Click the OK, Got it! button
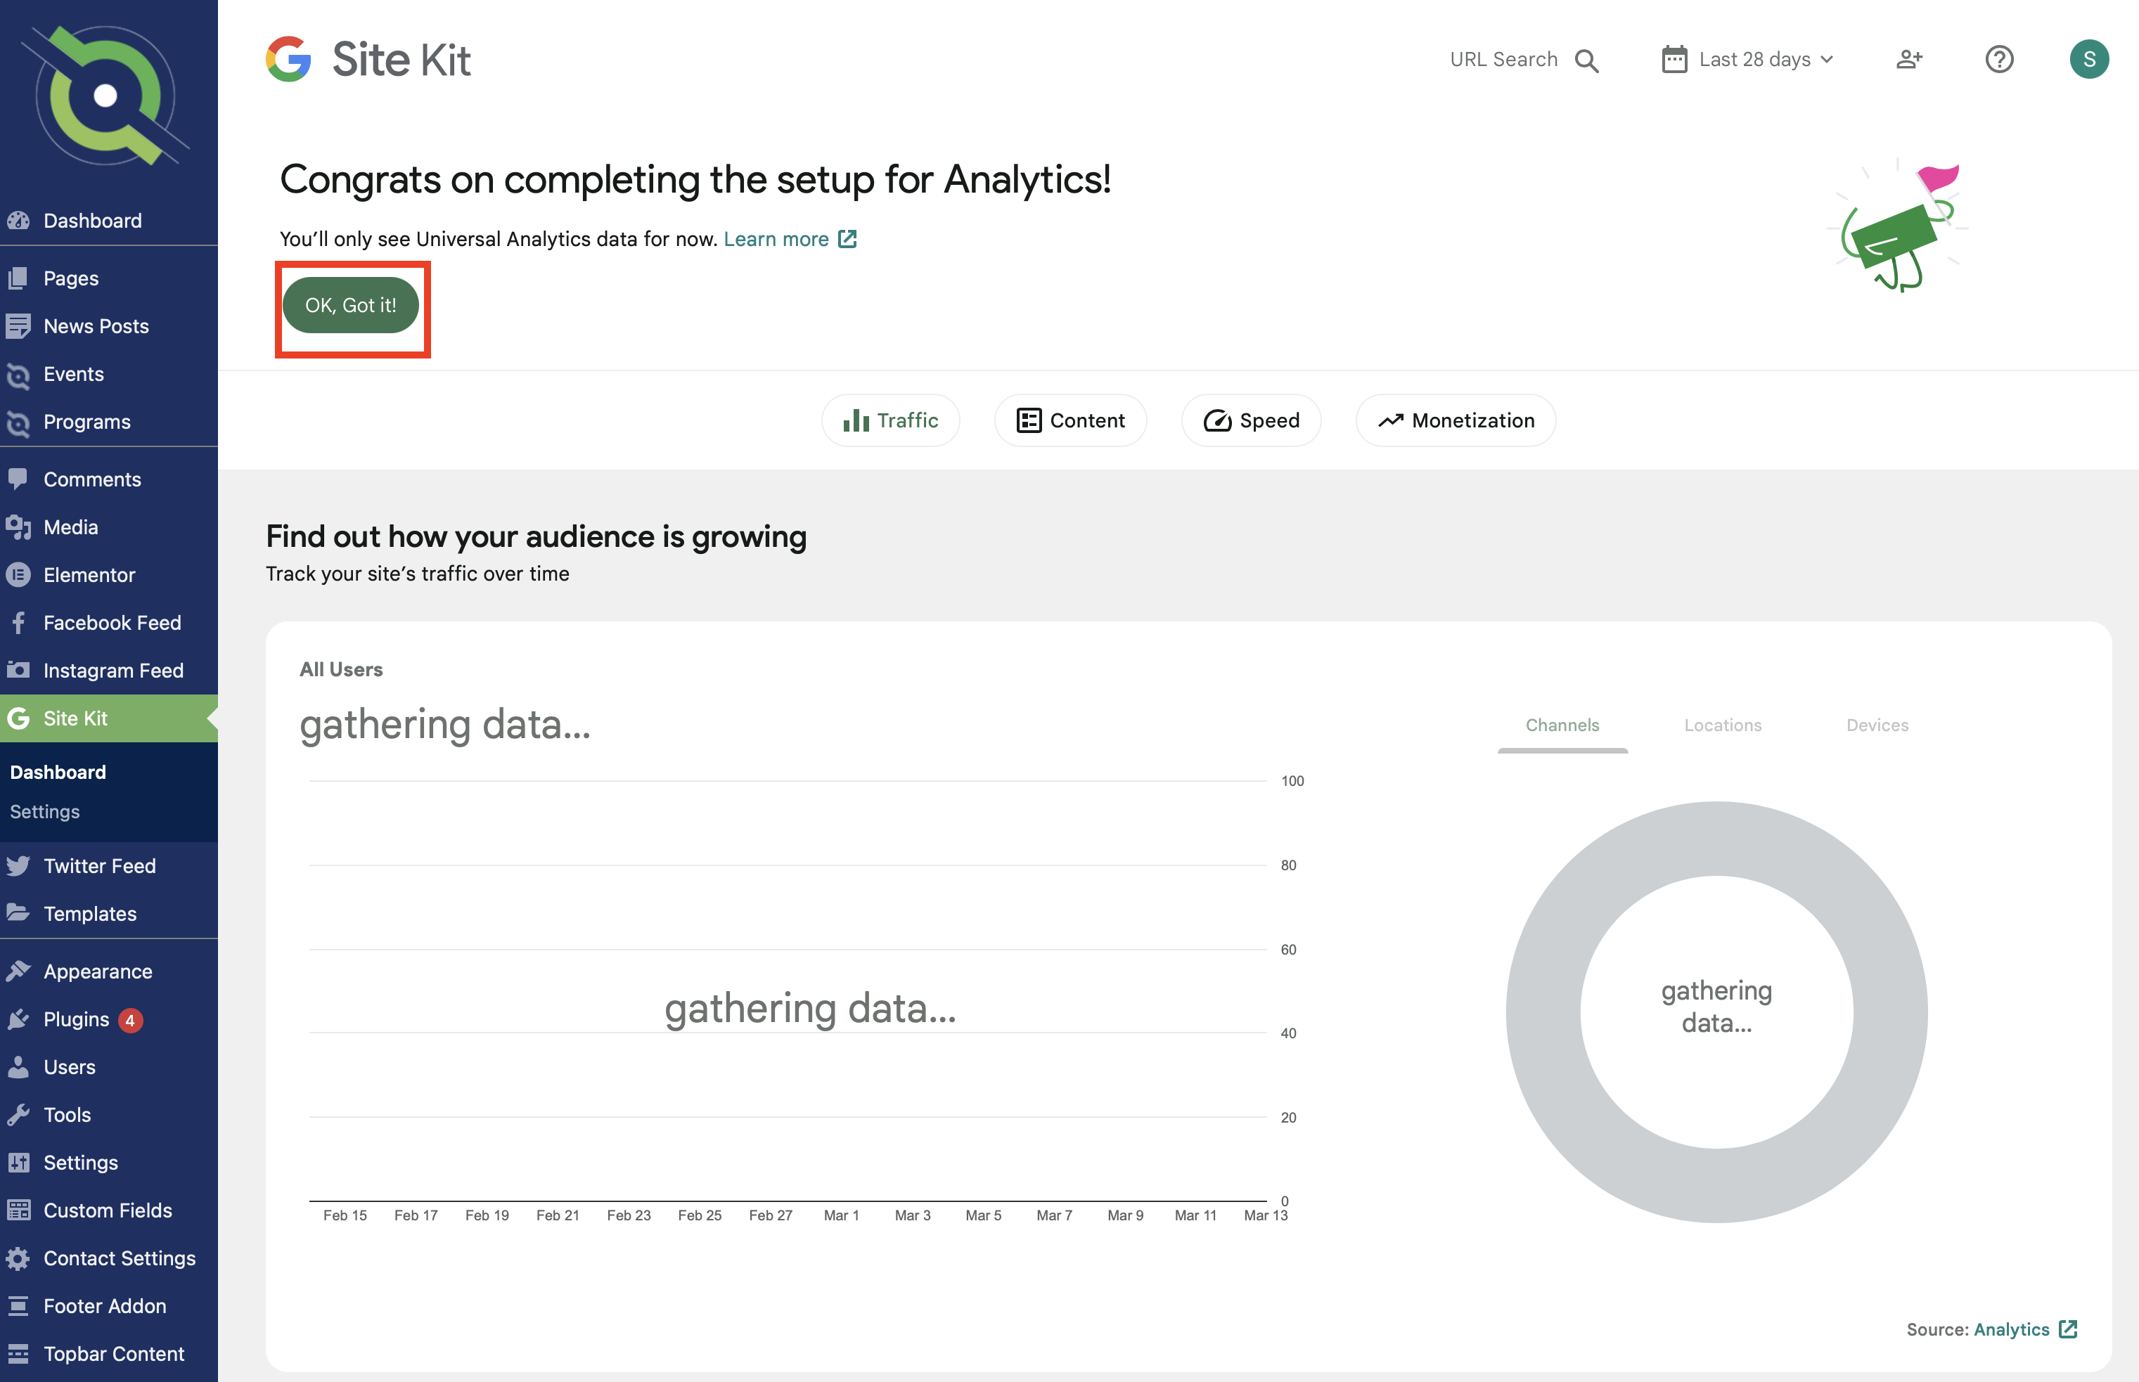The height and width of the screenshot is (1382, 2139). [x=351, y=305]
